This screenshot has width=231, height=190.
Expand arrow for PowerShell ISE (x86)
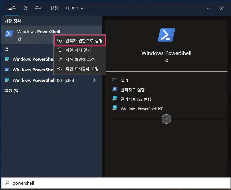coord(94,80)
